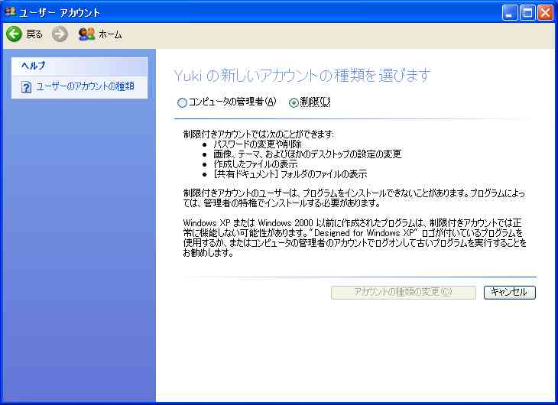Select コンピュータの管理者 radio button
The width and height of the screenshot is (558, 405).
pos(182,103)
